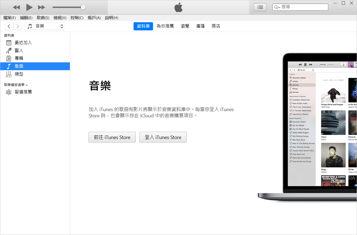Open the 檔案(F) menu
The height and width of the screenshot is (235, 357).
pyautogui.click(x=9, y=18)
